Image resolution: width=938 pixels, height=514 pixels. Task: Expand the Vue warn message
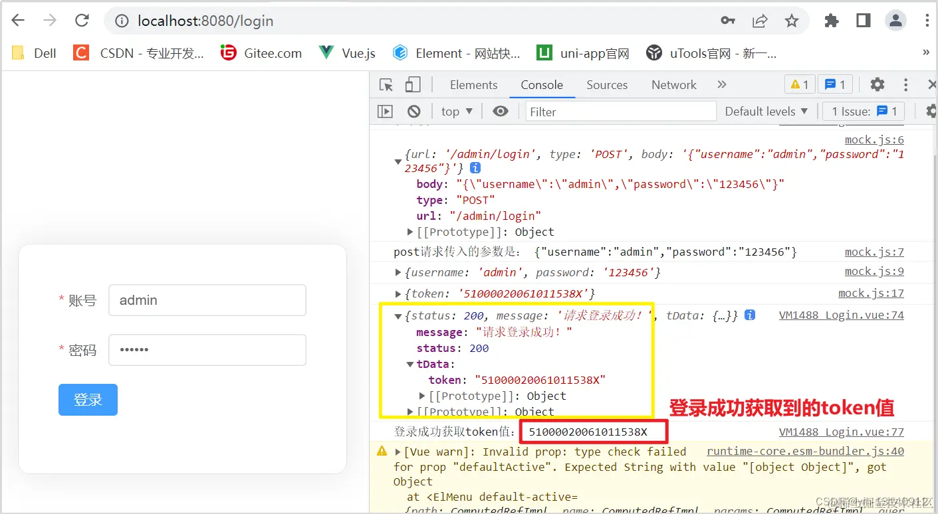pos(398,452)
